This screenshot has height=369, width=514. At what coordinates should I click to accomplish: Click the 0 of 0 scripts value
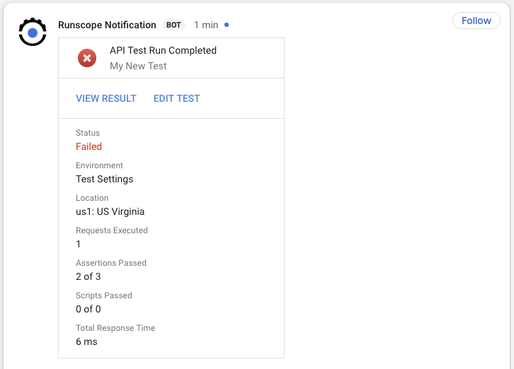click(88, 309)
